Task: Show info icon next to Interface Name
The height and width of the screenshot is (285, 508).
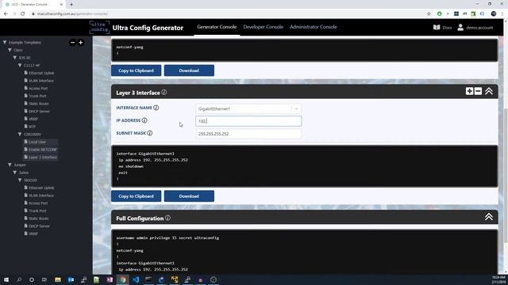Action: point(156,108)
